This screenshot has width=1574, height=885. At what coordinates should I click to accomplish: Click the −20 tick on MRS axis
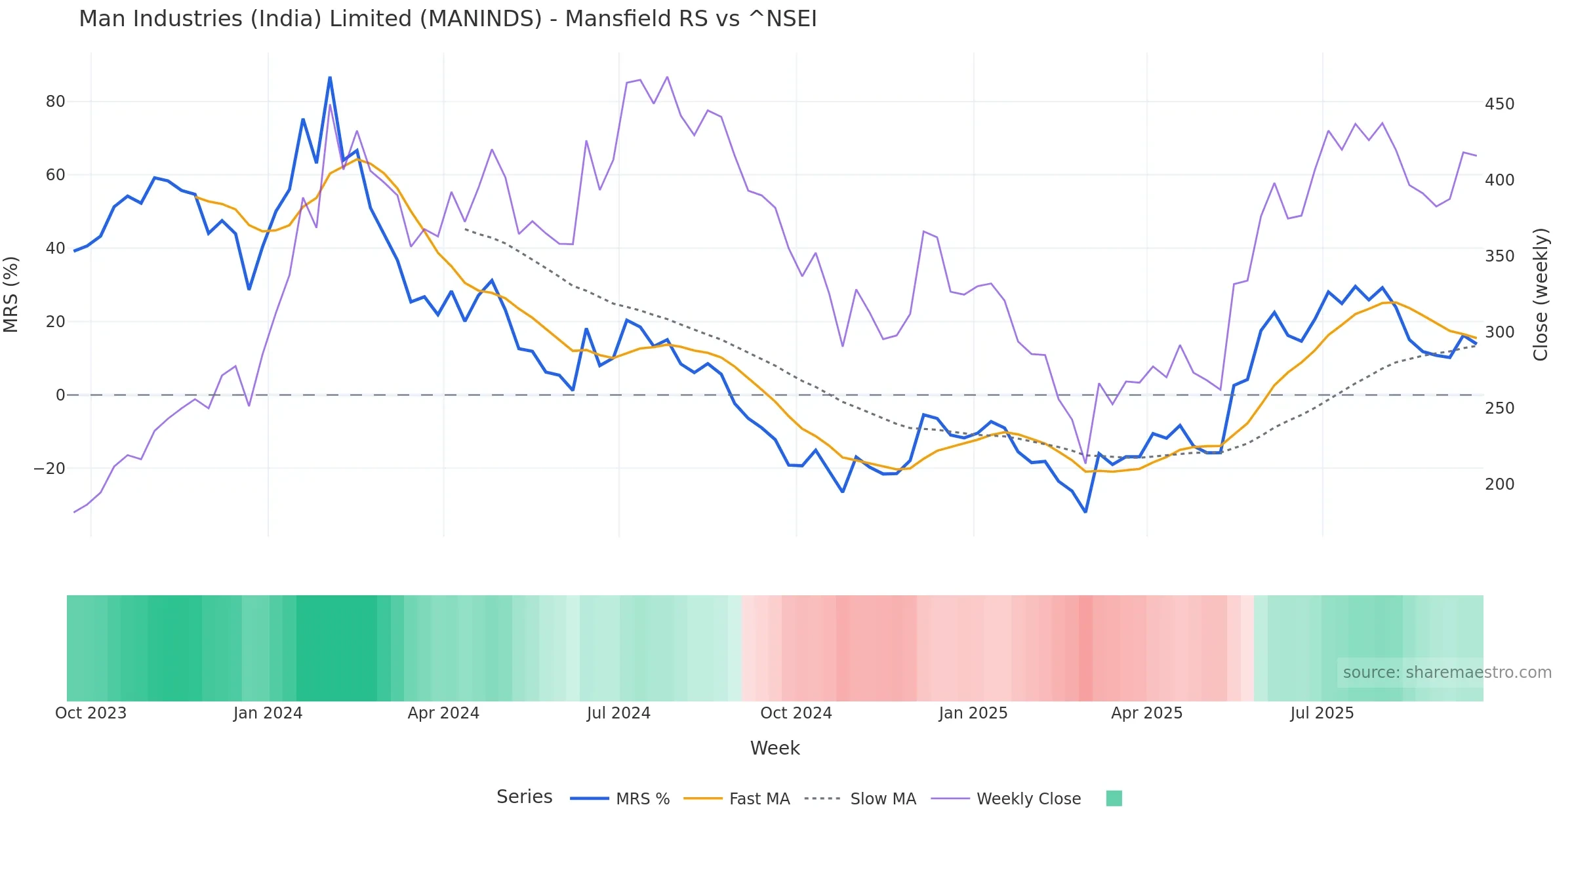click(50, 469)
